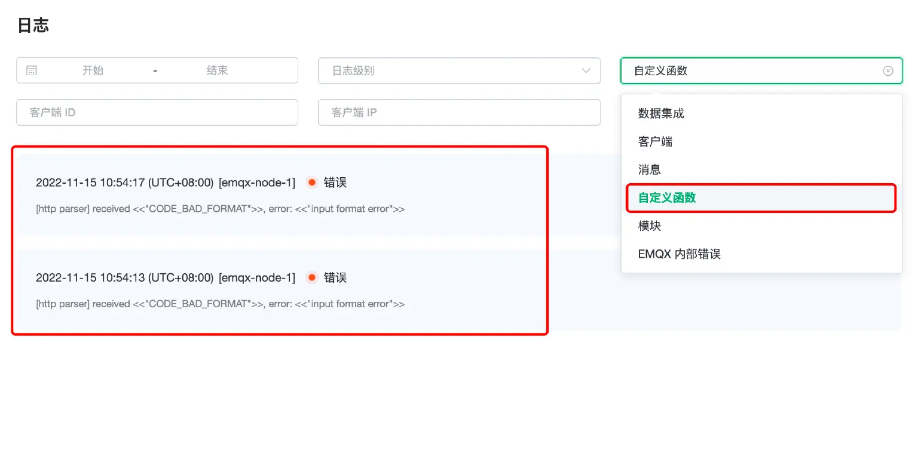The height and width of the screenshot is (454, 918).
Task: Open the 10:54:17 error log entry
Action: tap(221, 195)
